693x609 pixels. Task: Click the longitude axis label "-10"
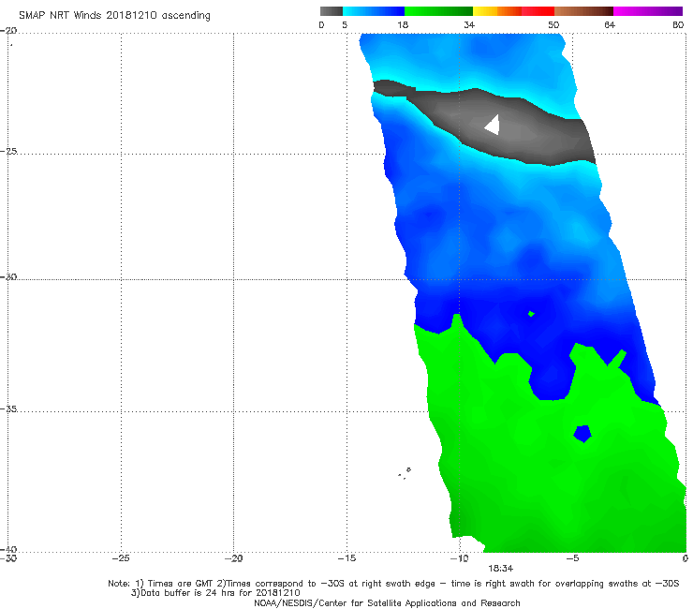[x=460, y=558]
